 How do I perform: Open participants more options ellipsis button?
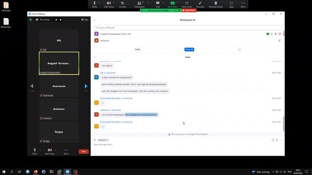coord(239,50)
